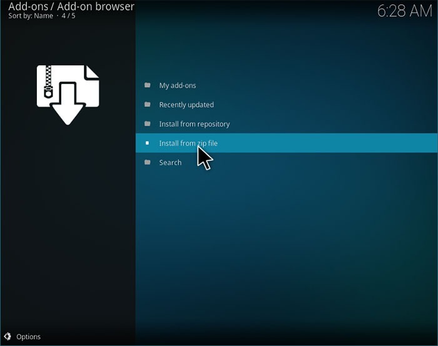Viewport: 438px width, 346px height.
Task: Click the file icon on the highlighted zip row
Action: pos(147,143)
